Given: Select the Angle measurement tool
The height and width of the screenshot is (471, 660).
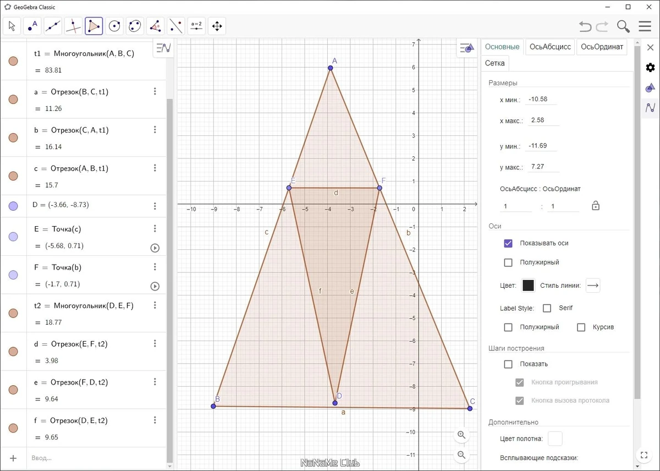Looking at the screenshot, I should click(x=156, y=26).
